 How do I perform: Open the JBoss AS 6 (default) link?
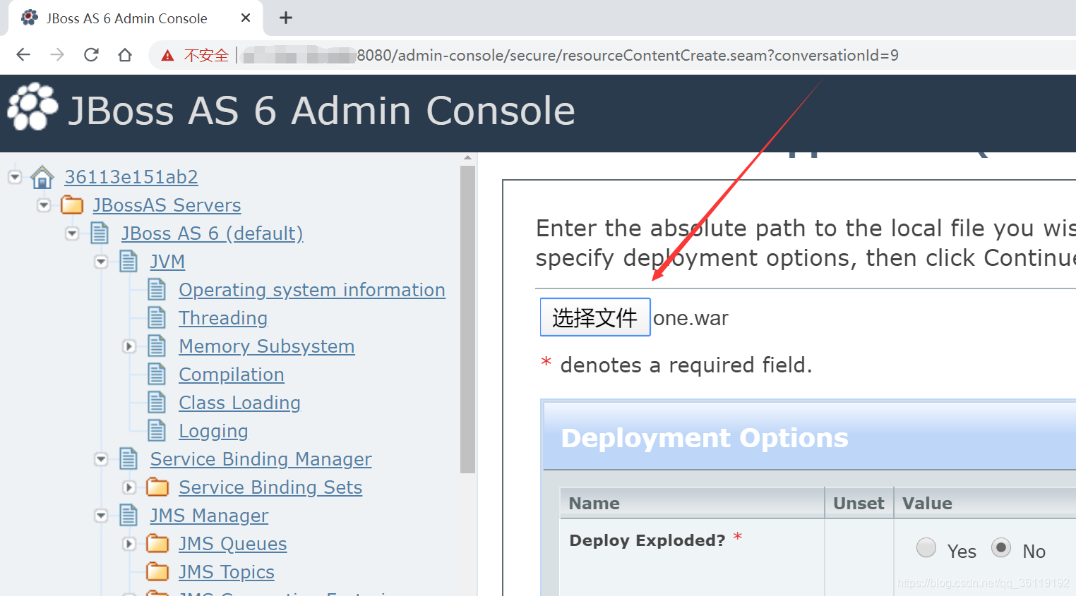coord(213,233)
